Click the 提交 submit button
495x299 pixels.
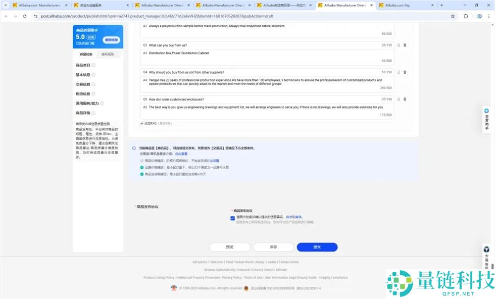317,247
